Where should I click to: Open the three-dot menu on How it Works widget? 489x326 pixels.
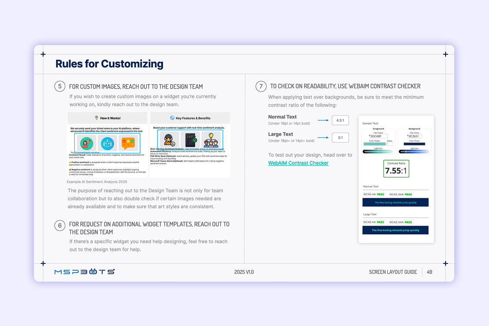[x=145, y=113]
